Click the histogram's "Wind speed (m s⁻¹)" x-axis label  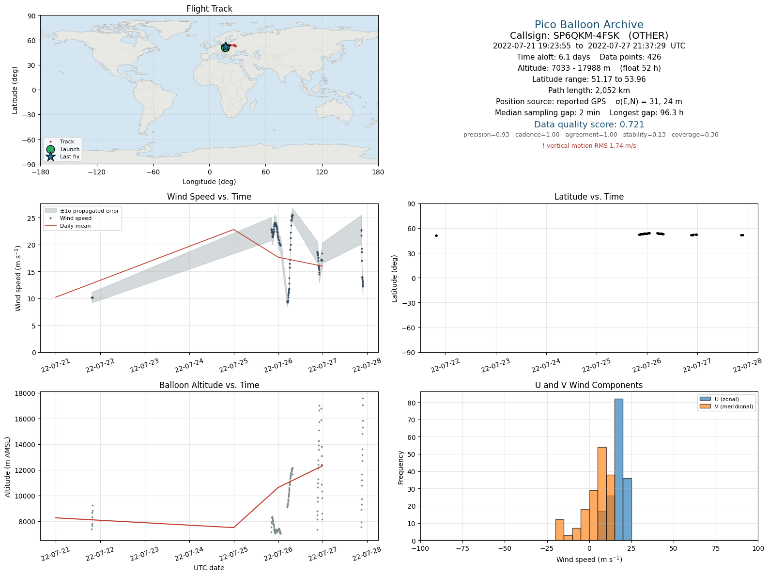click(589, 560)
